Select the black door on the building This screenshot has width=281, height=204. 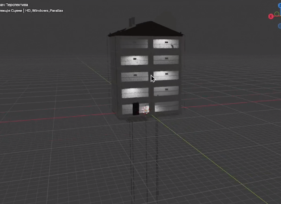point(136,109)
